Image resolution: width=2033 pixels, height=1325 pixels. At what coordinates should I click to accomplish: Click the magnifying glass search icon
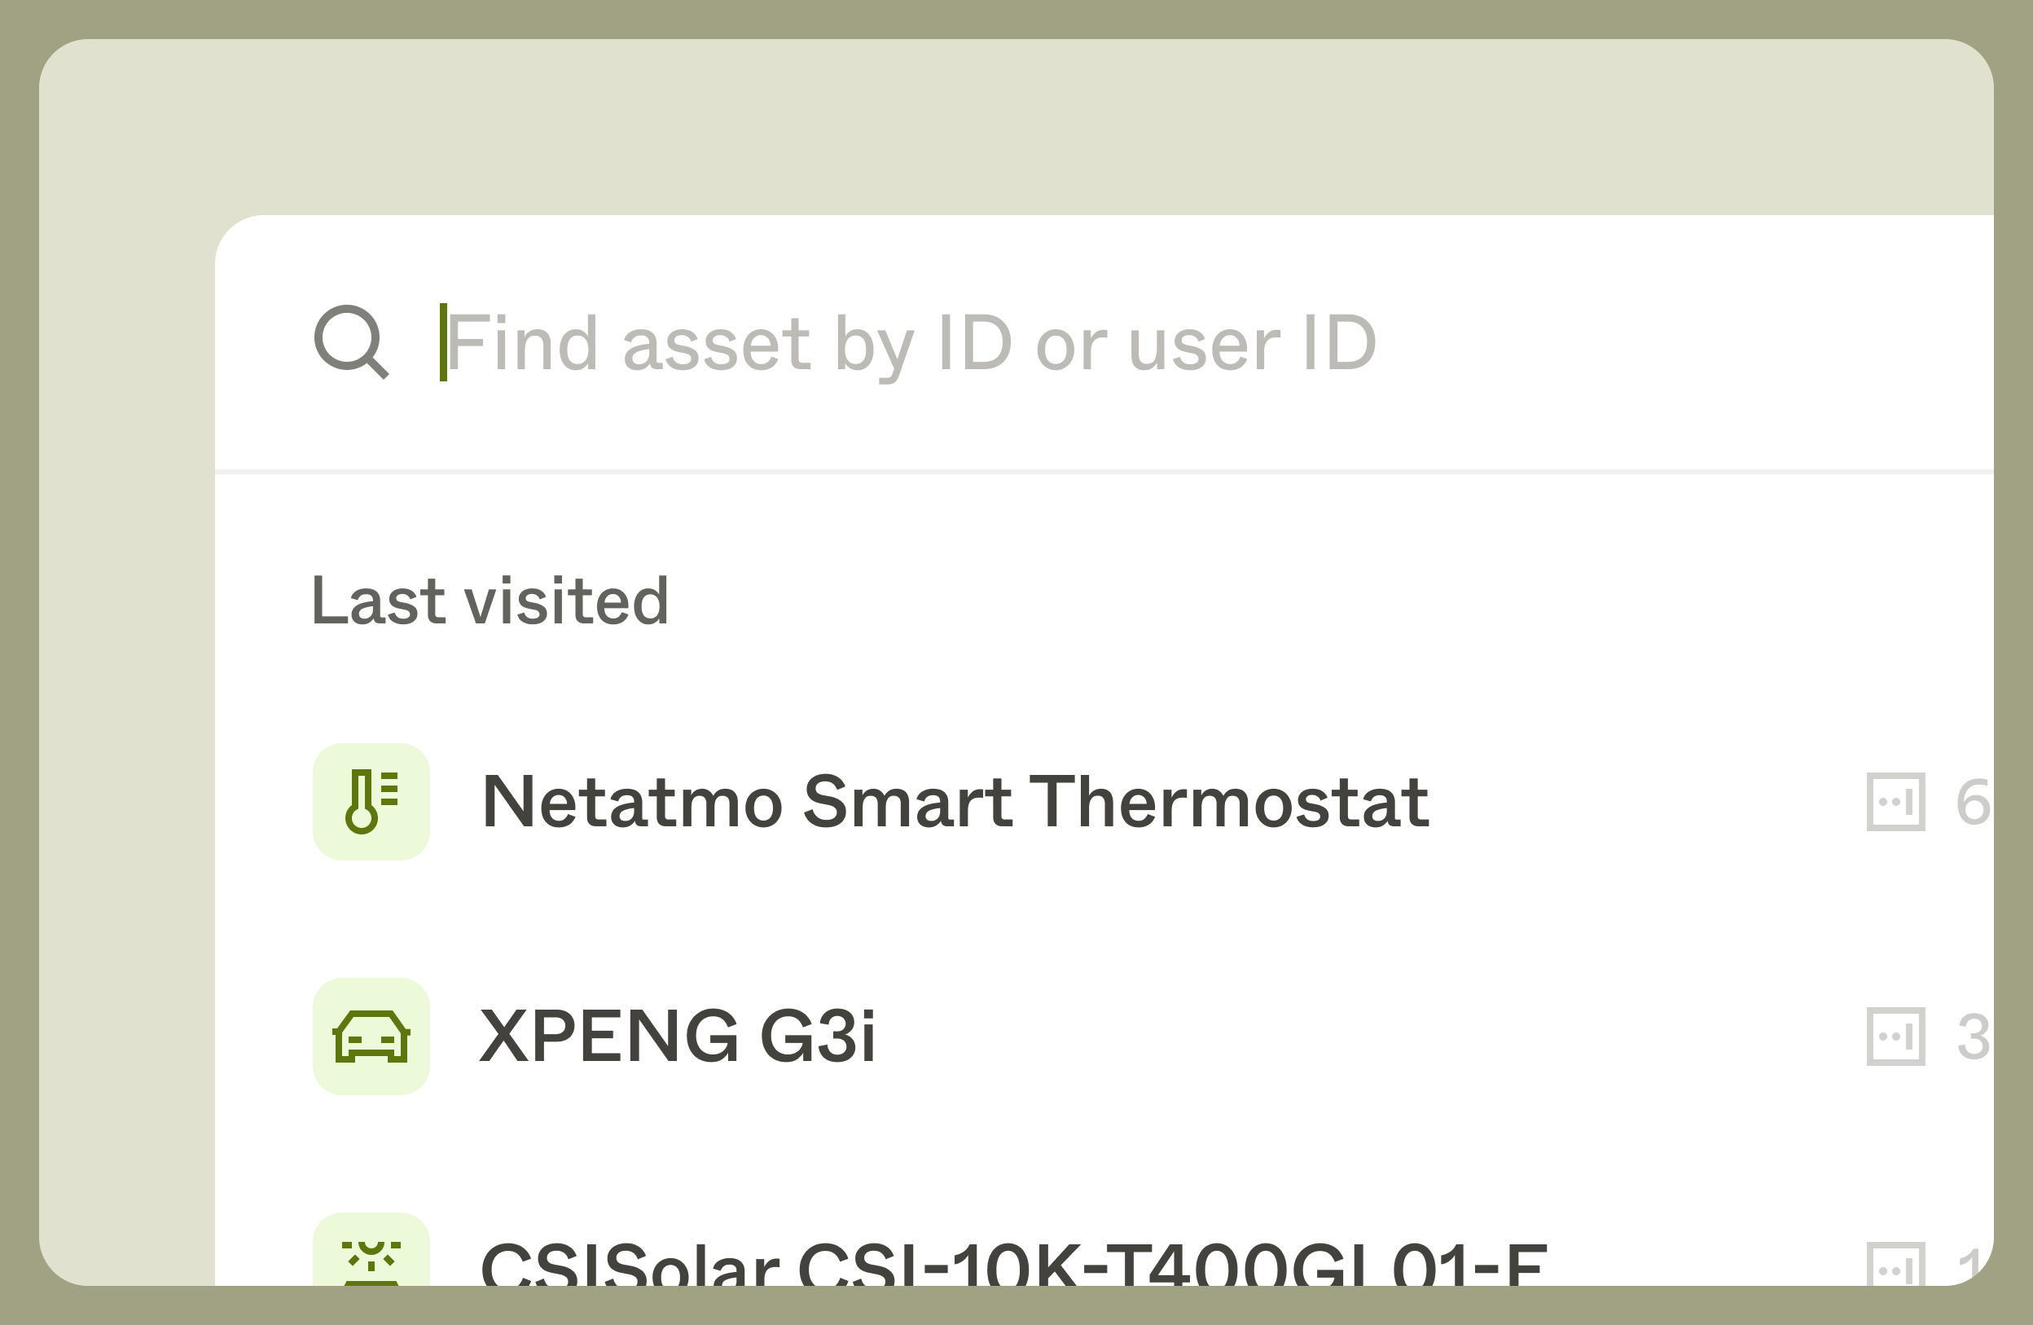[x=351, y=342]
